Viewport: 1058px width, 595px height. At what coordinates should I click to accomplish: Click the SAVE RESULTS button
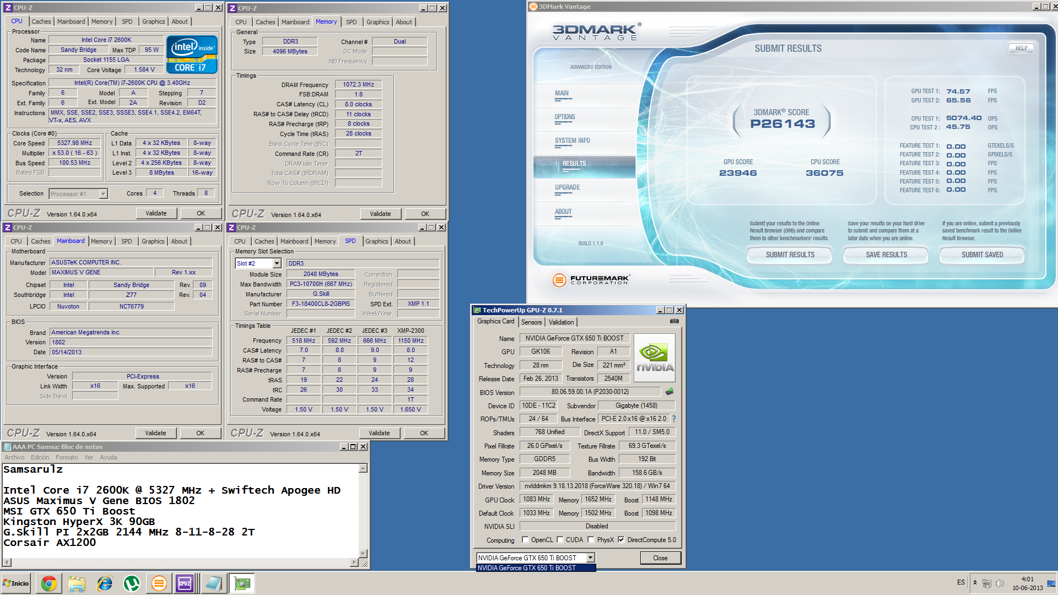click(x=886, y=255)
